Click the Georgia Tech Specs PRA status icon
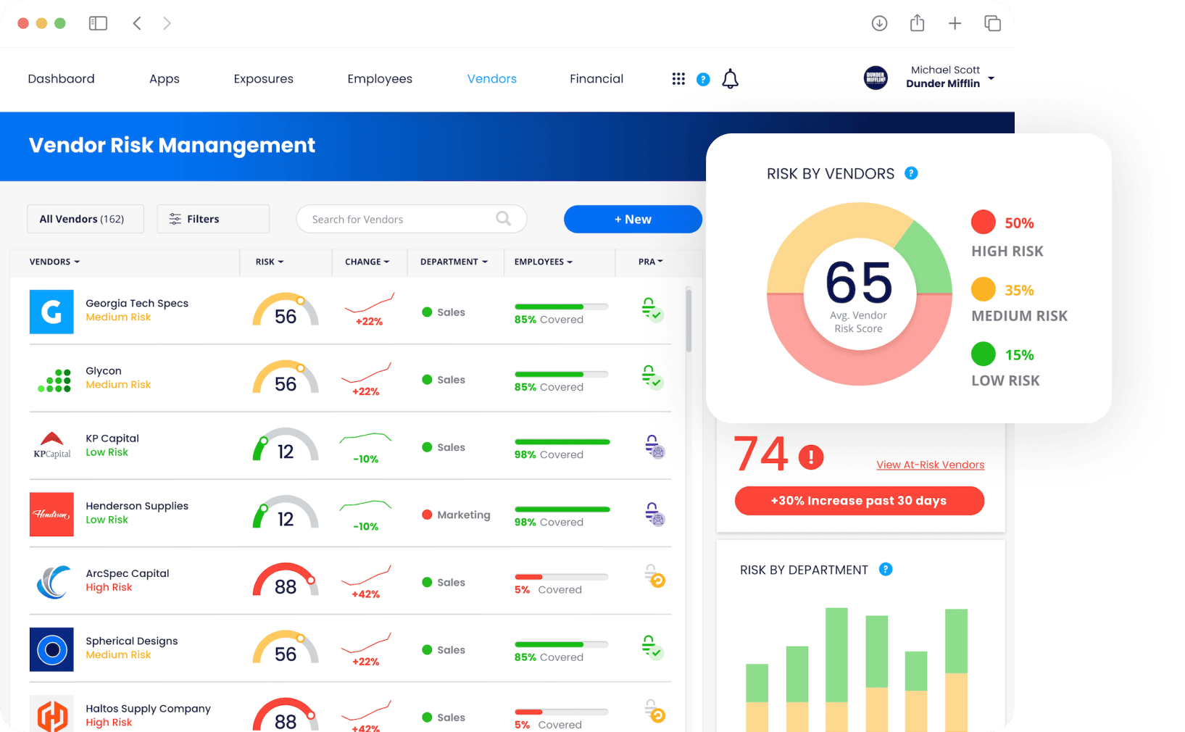1185x732 pixels. [652, 310]
